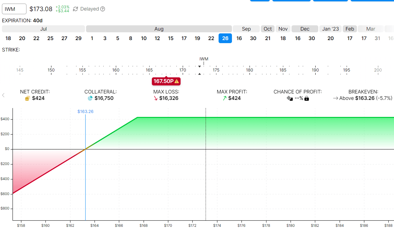Click the warning icon on 167.50P tag
Image resolution: width=394 pixels, height=229 pixels.
point(177,81)
